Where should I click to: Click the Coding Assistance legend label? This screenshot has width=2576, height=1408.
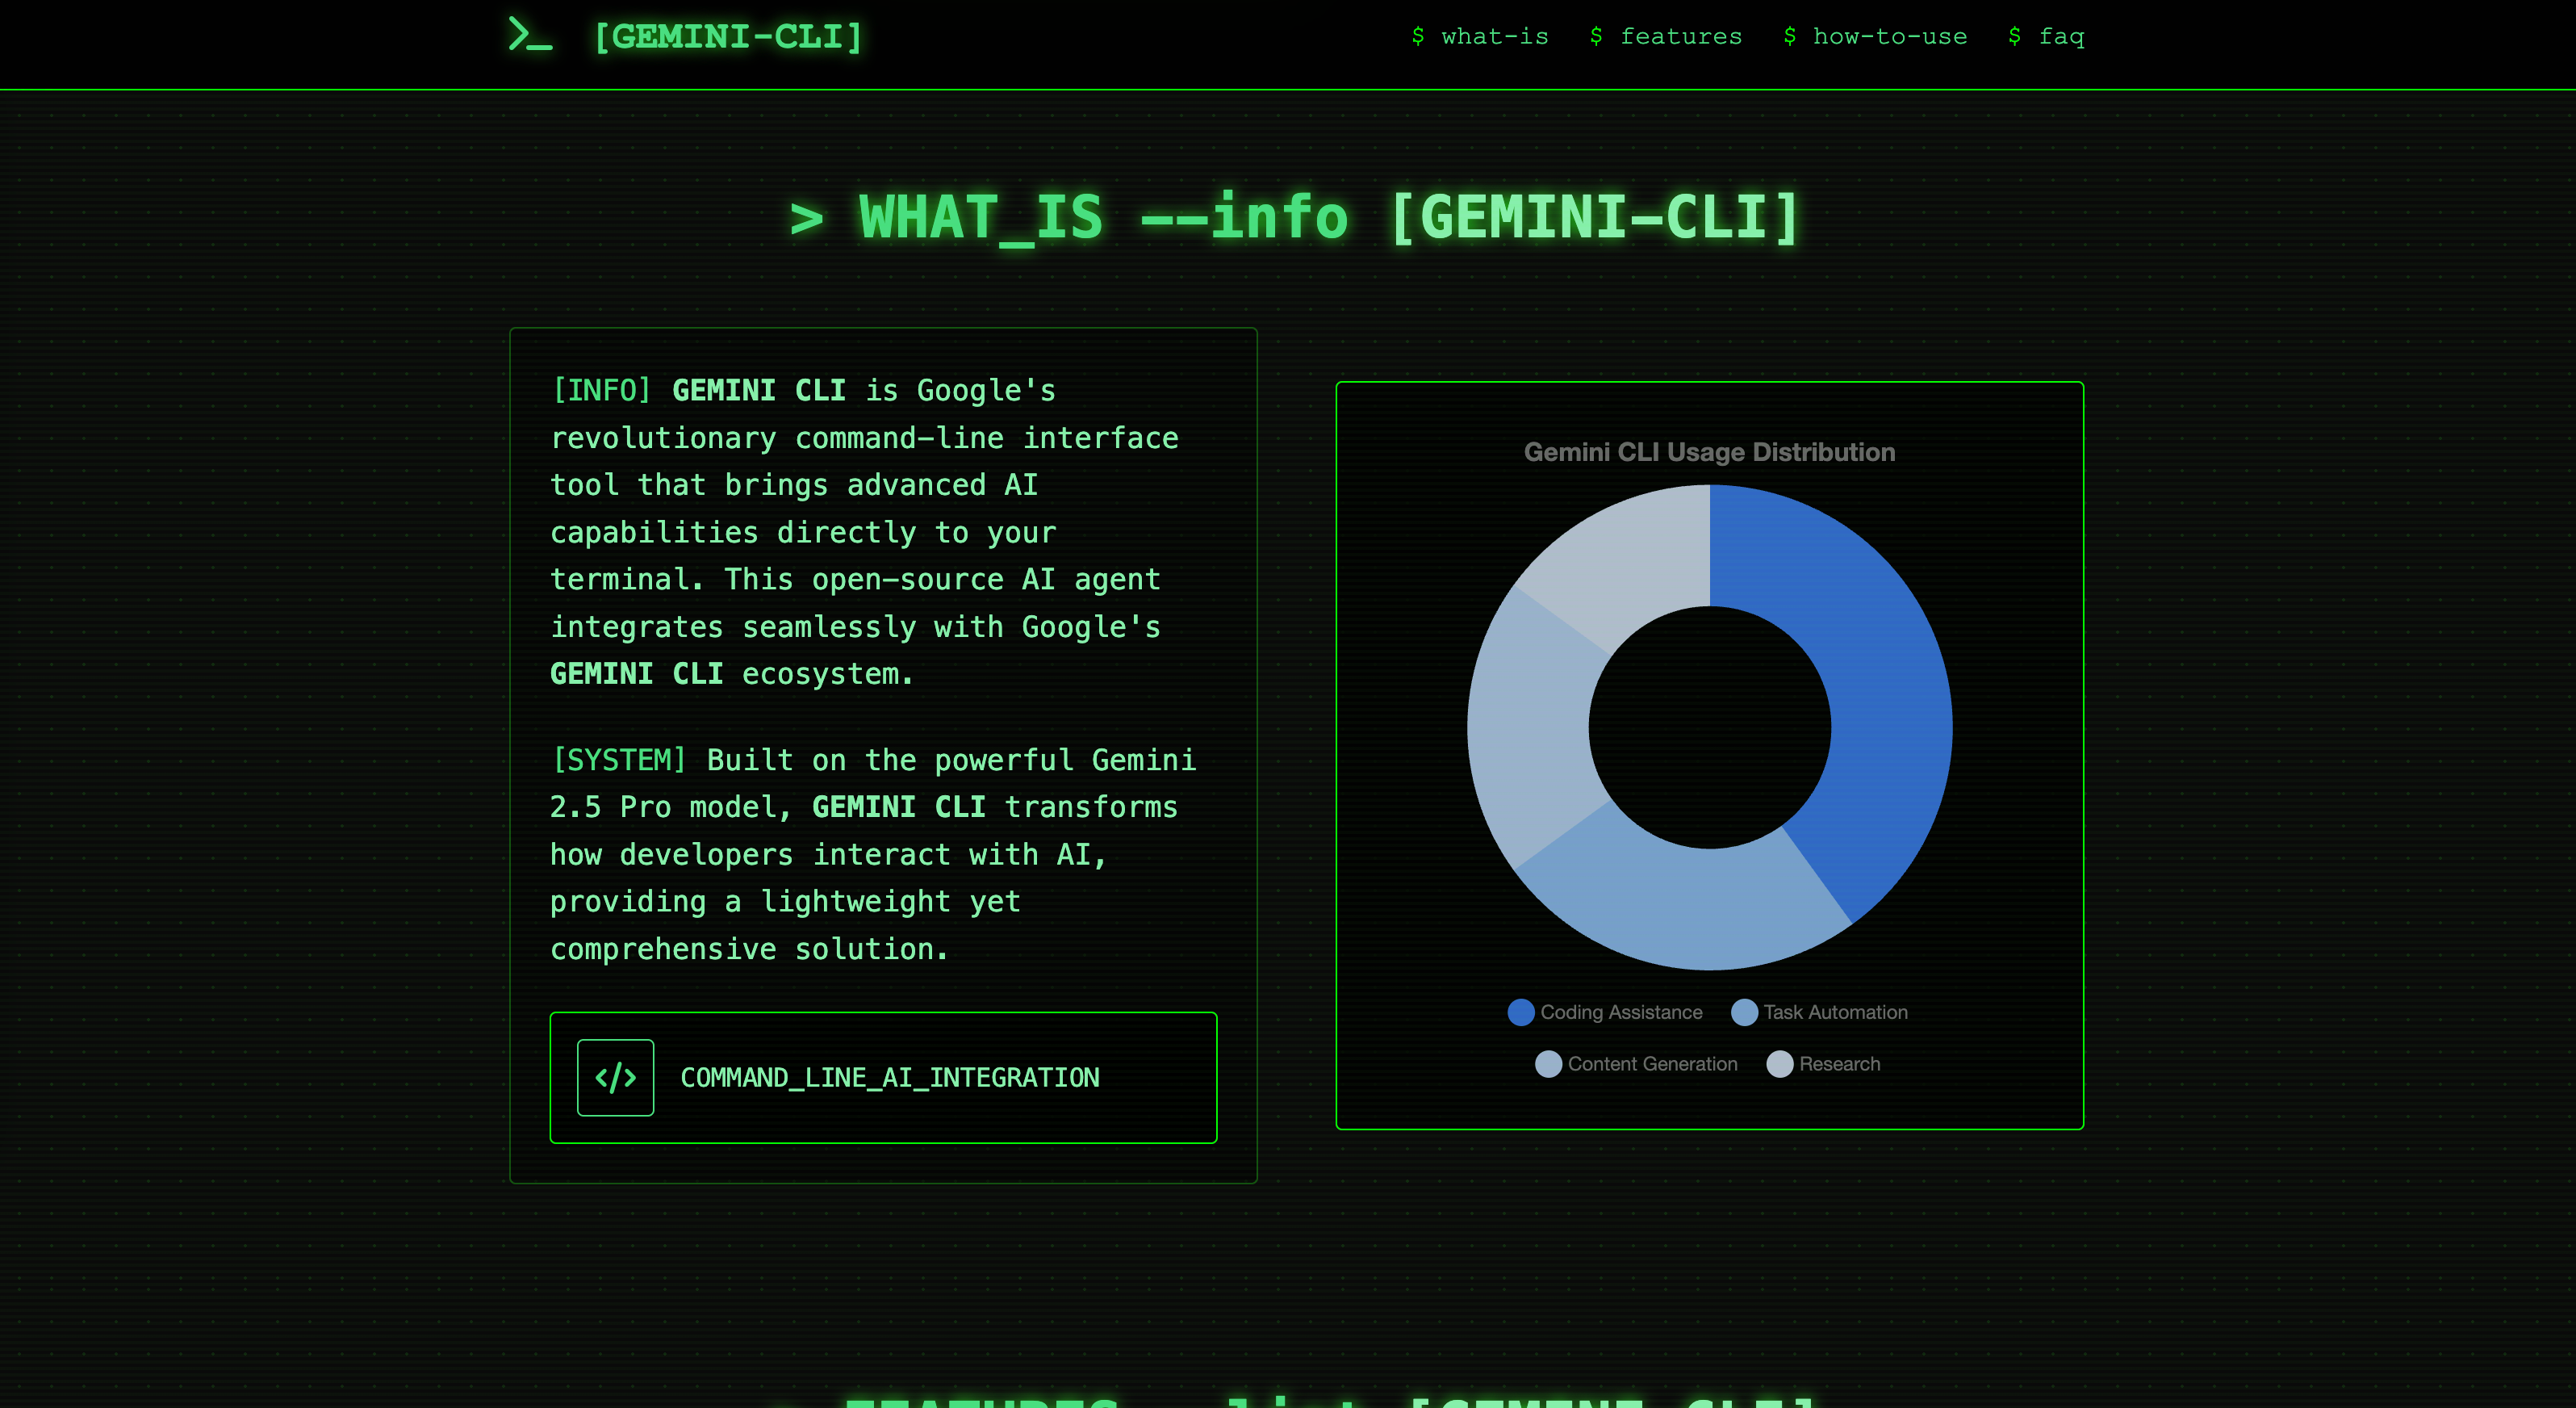(x=1621, y=1012)
